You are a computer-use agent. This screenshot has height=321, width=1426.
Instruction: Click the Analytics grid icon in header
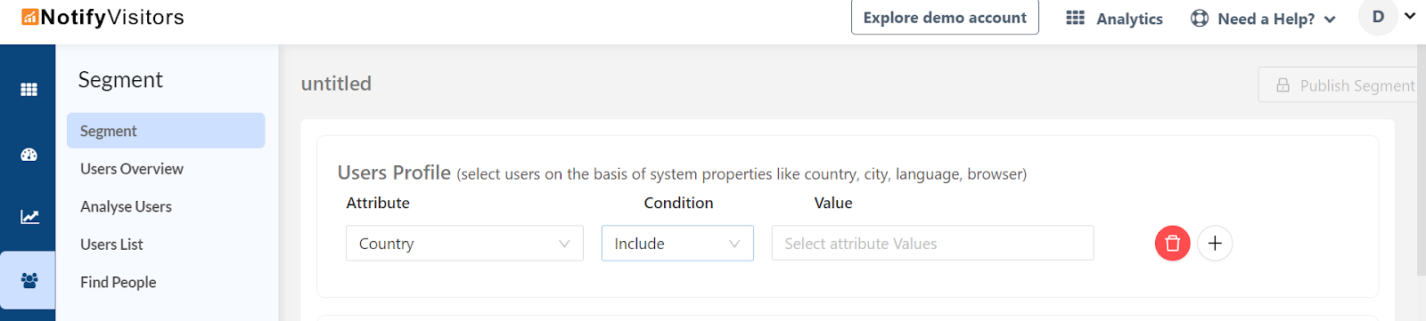[x=1076, y=18]
